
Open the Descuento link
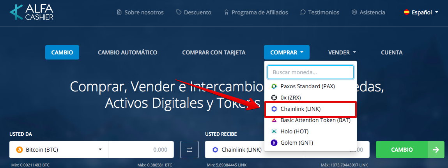(x=194, y=12)
